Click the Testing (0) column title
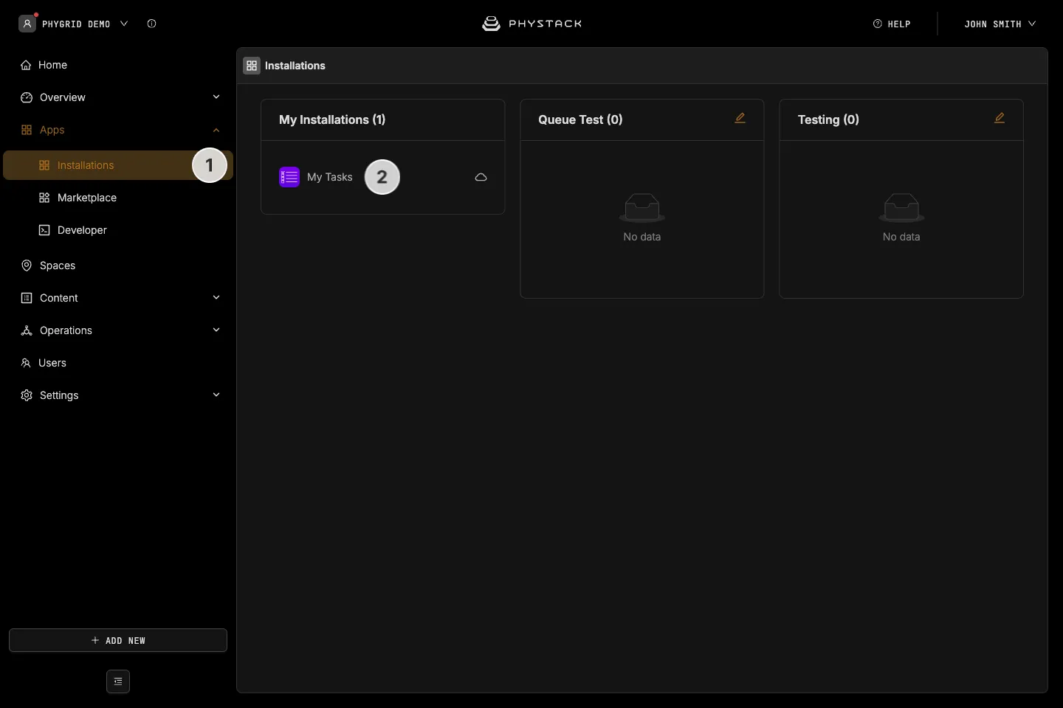The image size is (1063, 708). click(828, 119)
